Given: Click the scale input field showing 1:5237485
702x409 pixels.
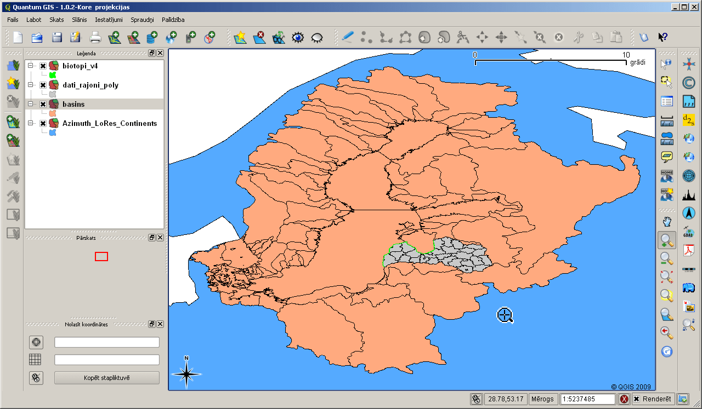Looking at the screenshot, I should (588, 399).
